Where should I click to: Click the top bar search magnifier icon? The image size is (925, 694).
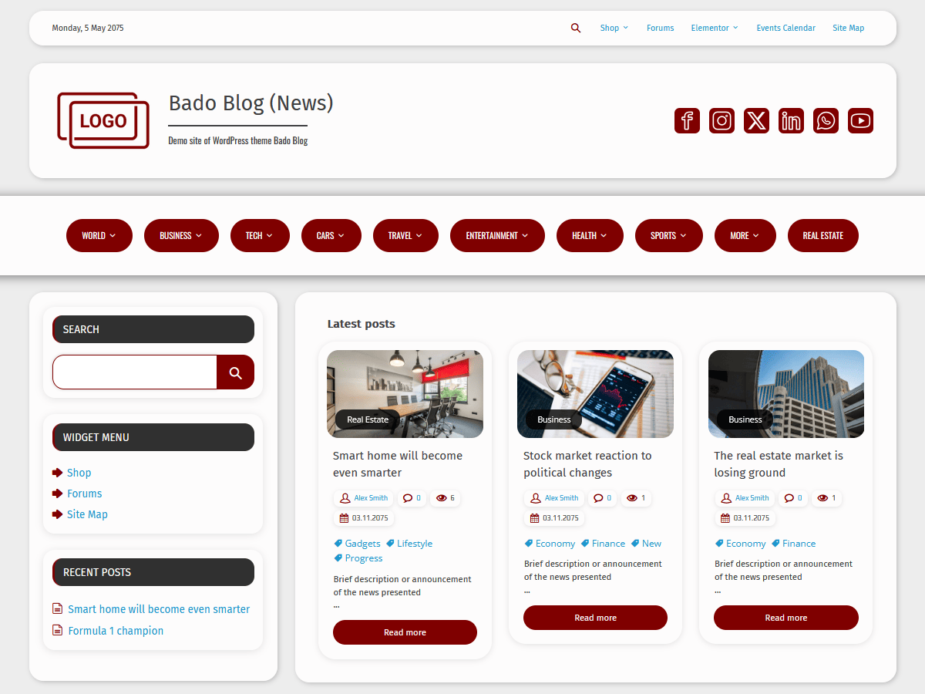[576, 28]
